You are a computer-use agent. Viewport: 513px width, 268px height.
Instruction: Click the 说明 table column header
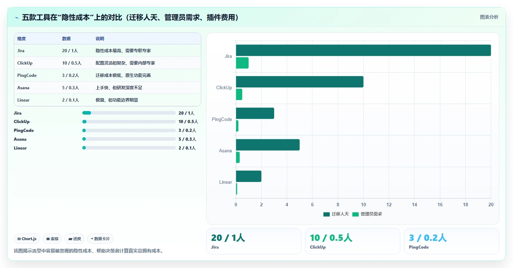pos(100,39)
